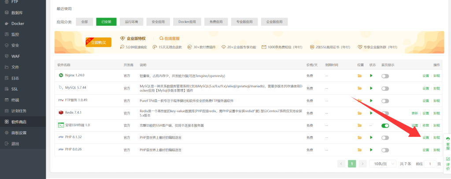Screen dimensions: 451x179
Task: Click the WAF shield icon in sidebar
Action: pyautogui.click(x=7, y=56)
